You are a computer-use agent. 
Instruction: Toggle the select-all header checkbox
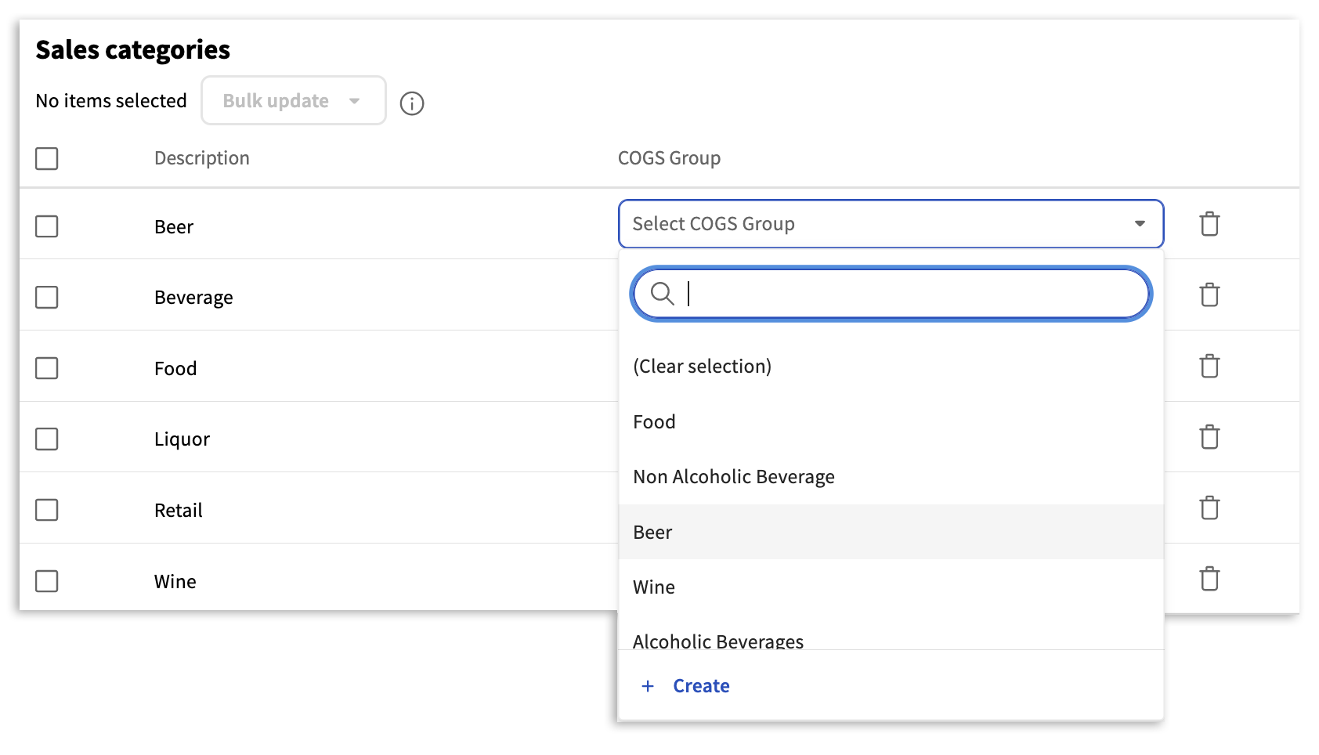pyautogui.click(x=47, y=159)
